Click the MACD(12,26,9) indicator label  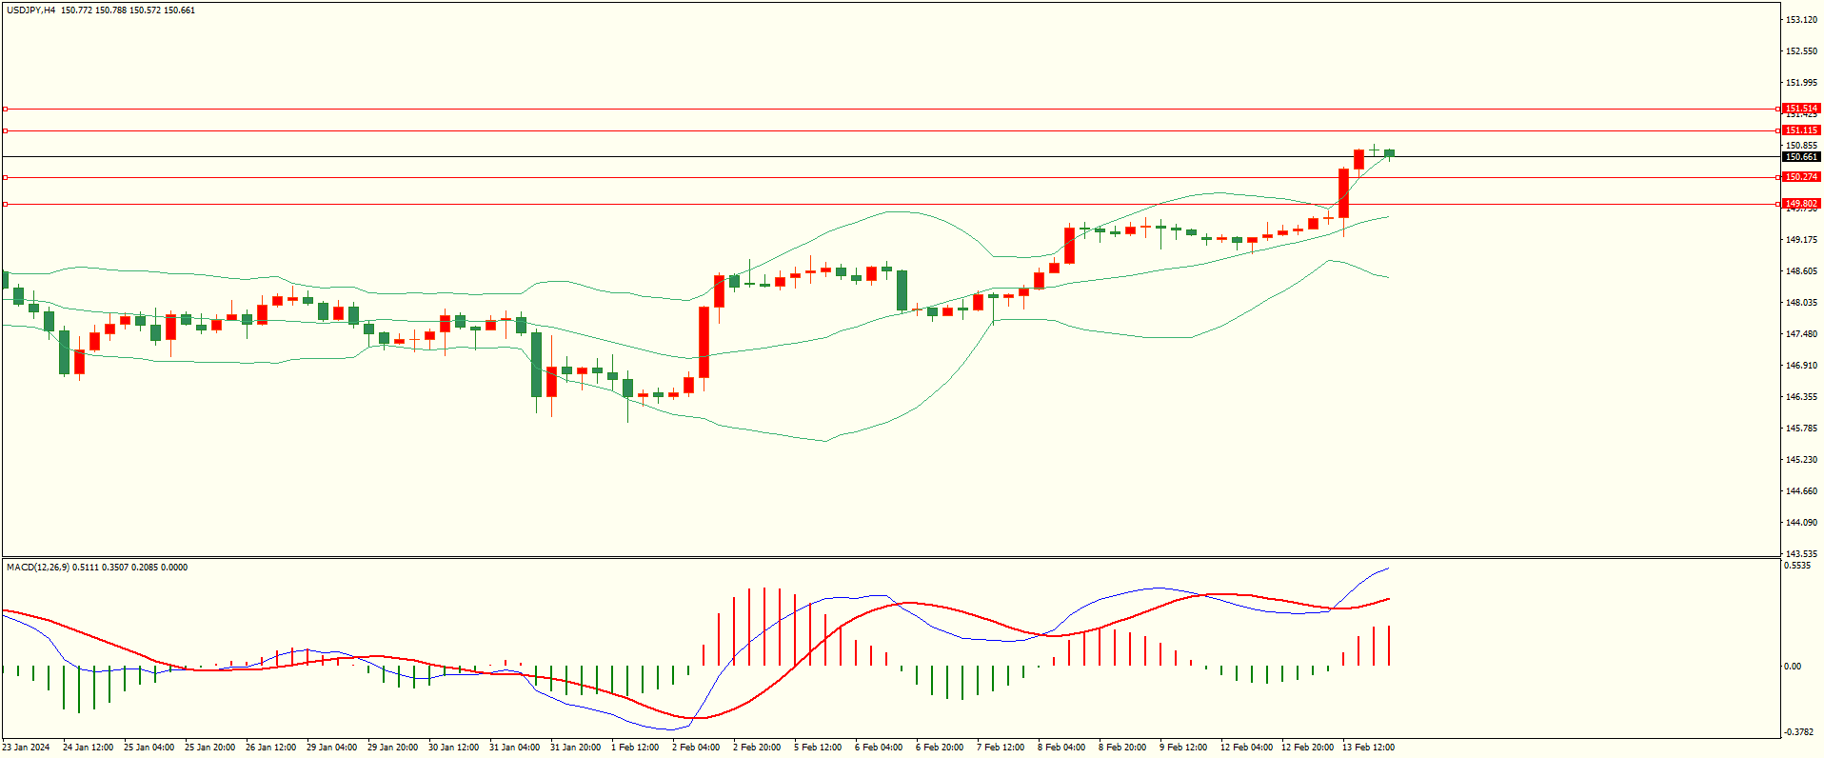(37, 568)
